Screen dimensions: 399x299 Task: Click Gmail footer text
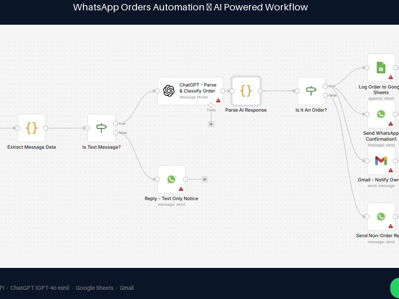127,288
